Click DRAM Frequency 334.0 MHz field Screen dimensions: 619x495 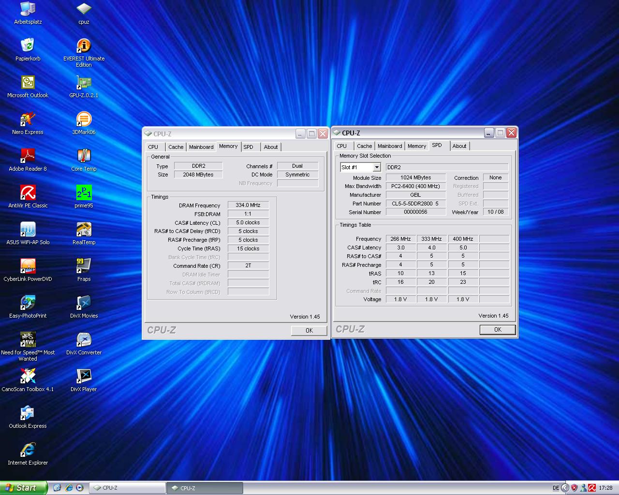coord(248,205)
